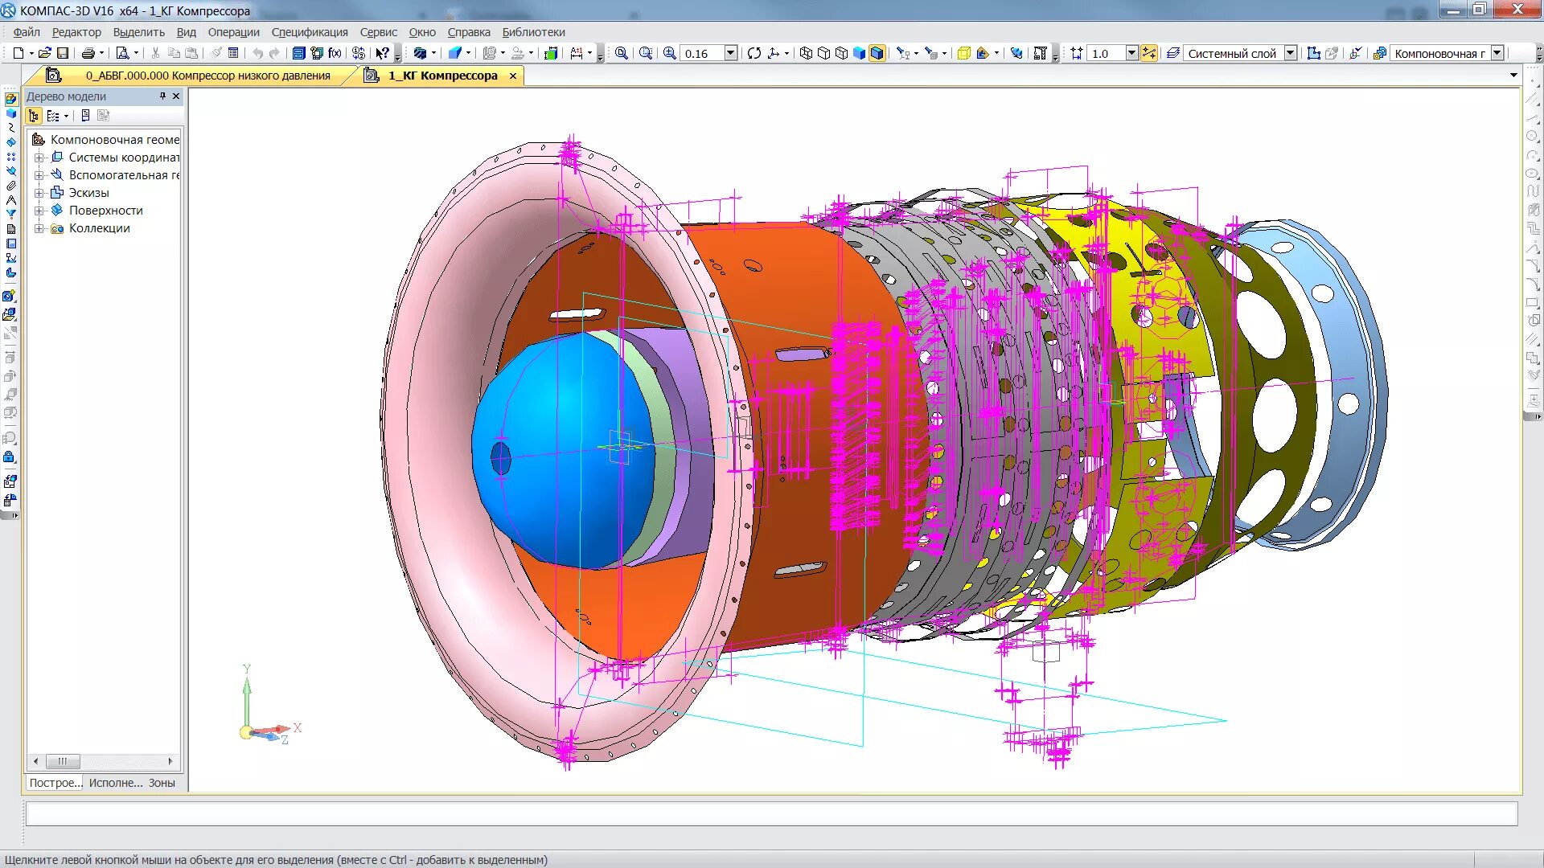
Task: Click the Zoom in magnifier icon
Action: pyautogui.click(x=669, y=53)
